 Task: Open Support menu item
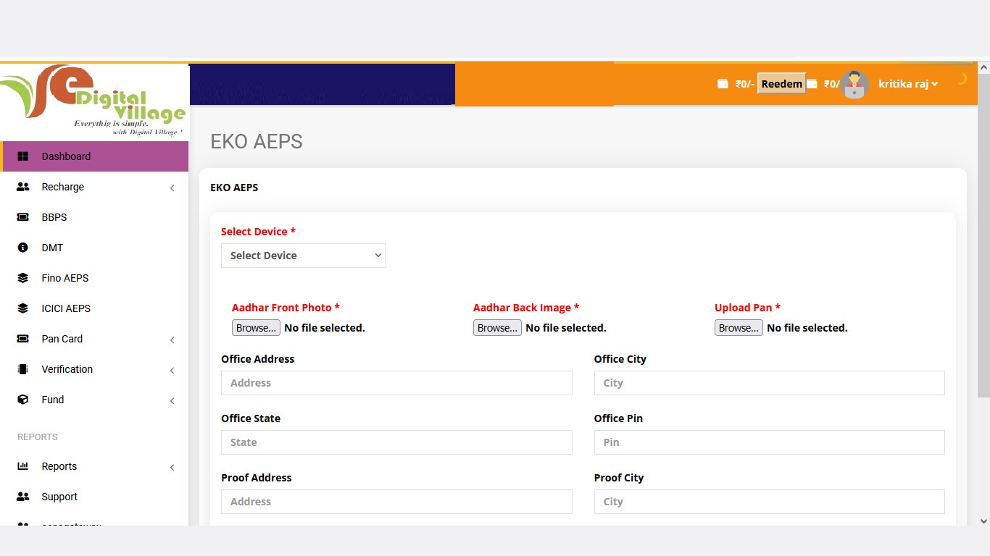(x=94, y=497)
